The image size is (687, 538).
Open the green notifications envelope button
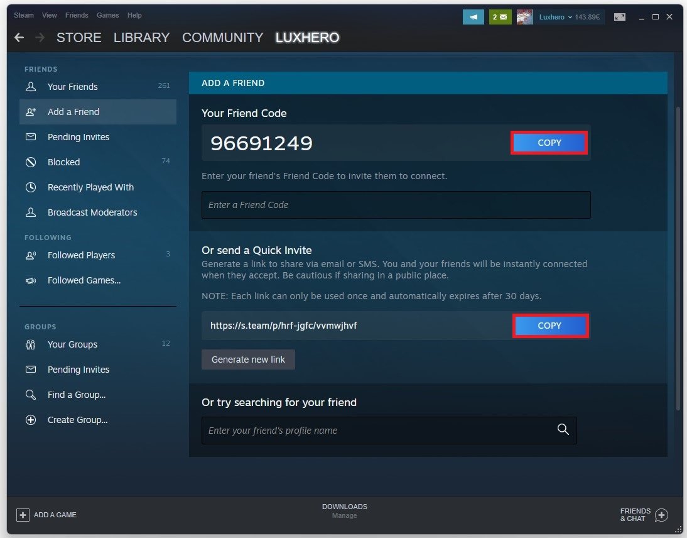[500, 17]
